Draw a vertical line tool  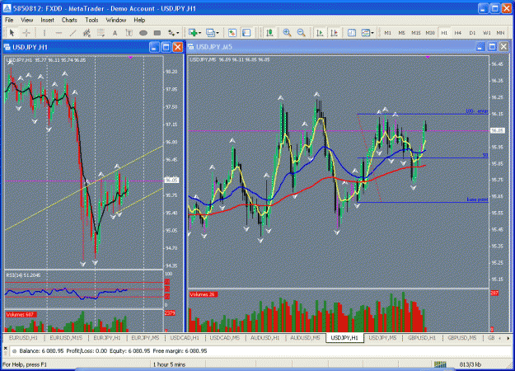[x=44, y=33]
